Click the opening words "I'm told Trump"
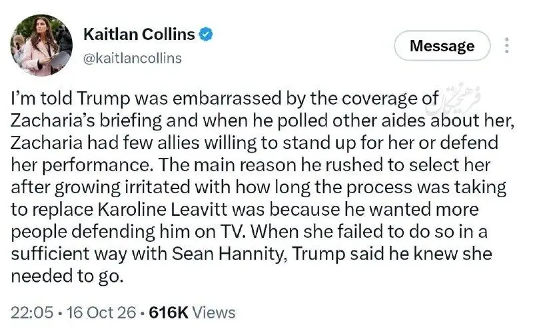The image size is (533, 333). pos(71,99)
